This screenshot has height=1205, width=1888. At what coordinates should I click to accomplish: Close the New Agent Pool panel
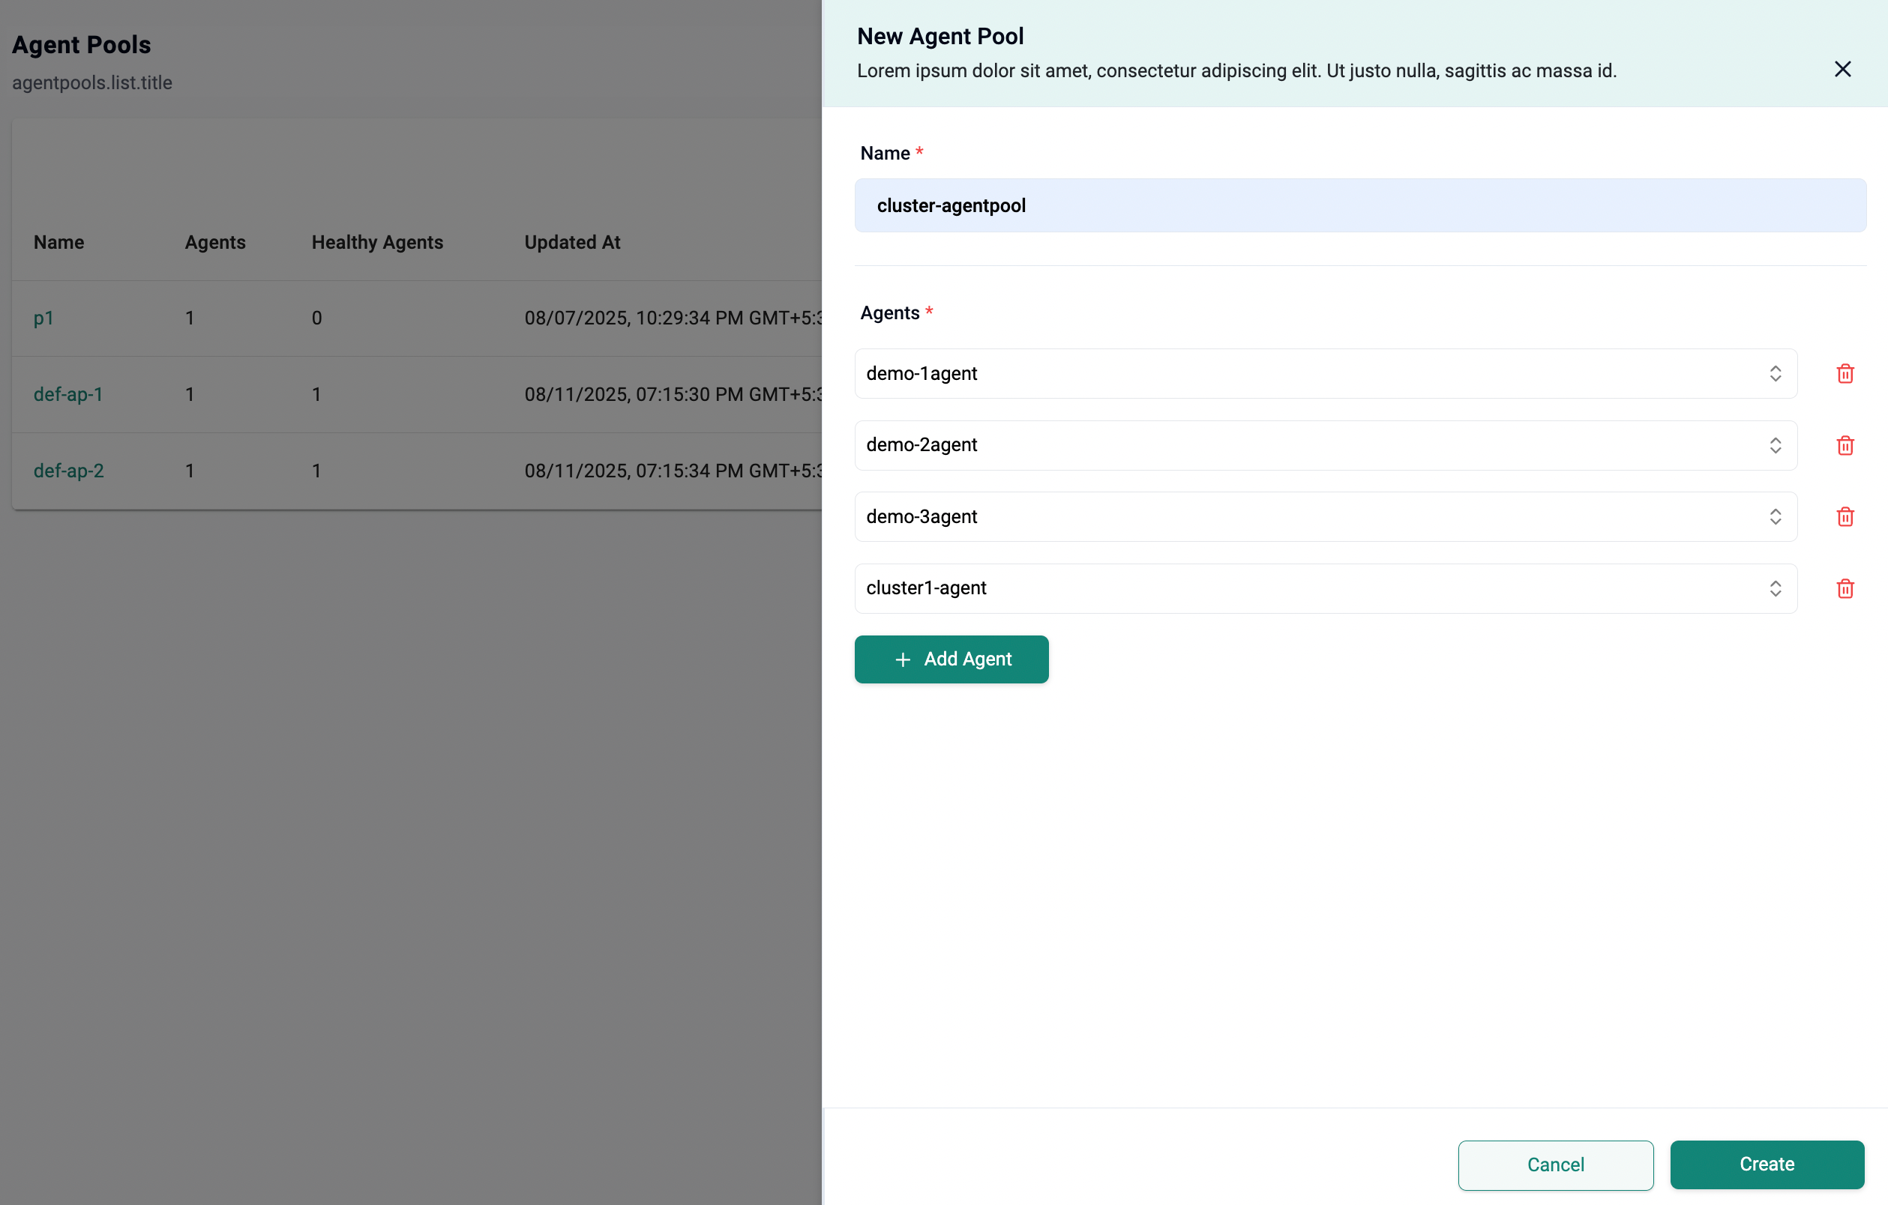1842,69
